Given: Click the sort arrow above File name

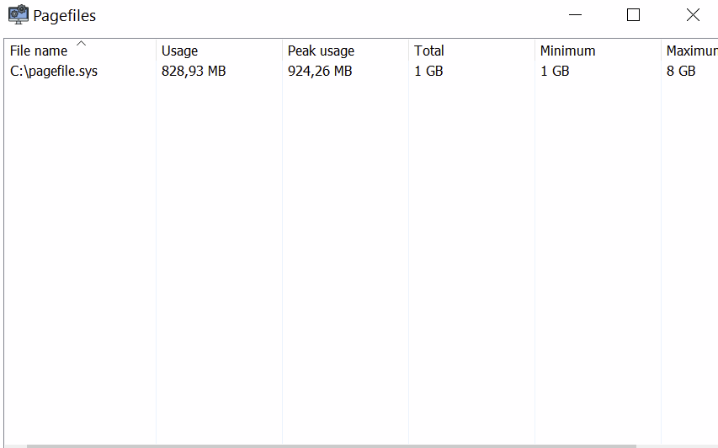Looking at the screenshot, I should point(81,43).
